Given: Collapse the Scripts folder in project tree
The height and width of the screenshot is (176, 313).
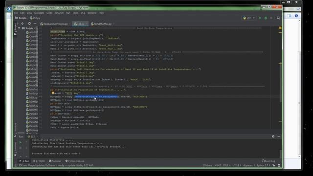Looking at the screenshot, I should [x=19, y=28].
